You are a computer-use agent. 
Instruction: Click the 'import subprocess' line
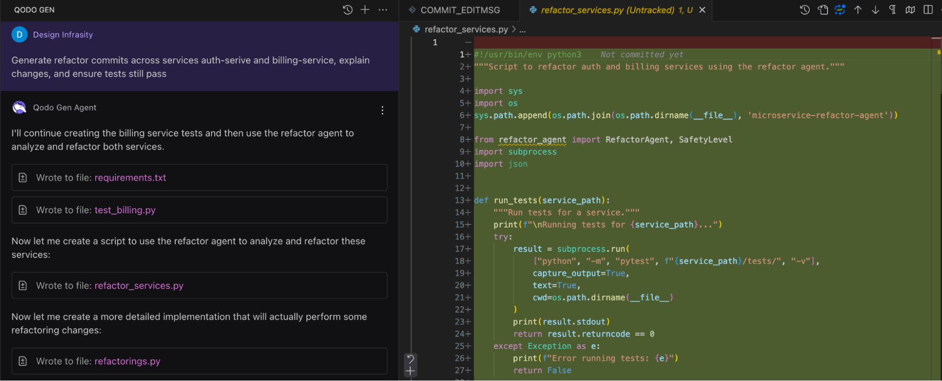coord(515,152)
